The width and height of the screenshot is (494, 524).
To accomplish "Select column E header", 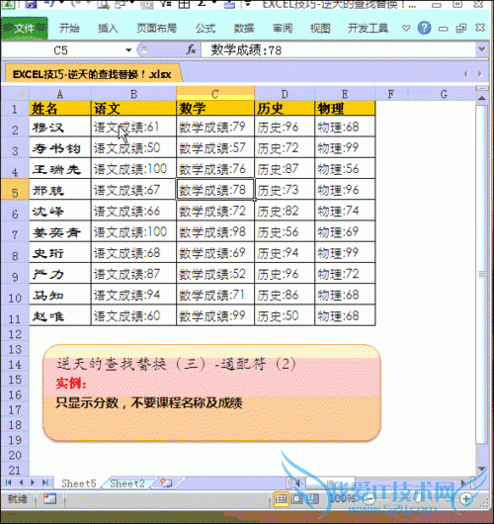I will 345,94.
